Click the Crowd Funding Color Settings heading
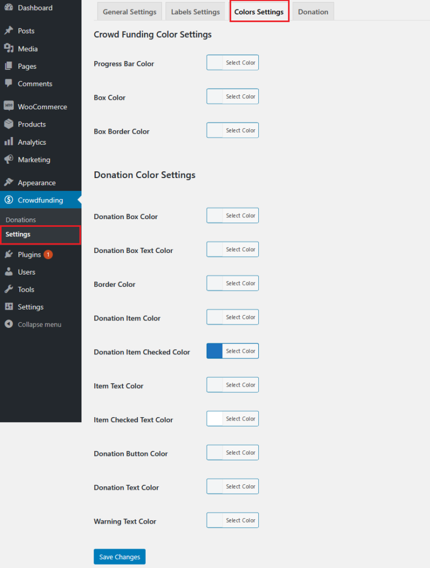 point(152,35)
